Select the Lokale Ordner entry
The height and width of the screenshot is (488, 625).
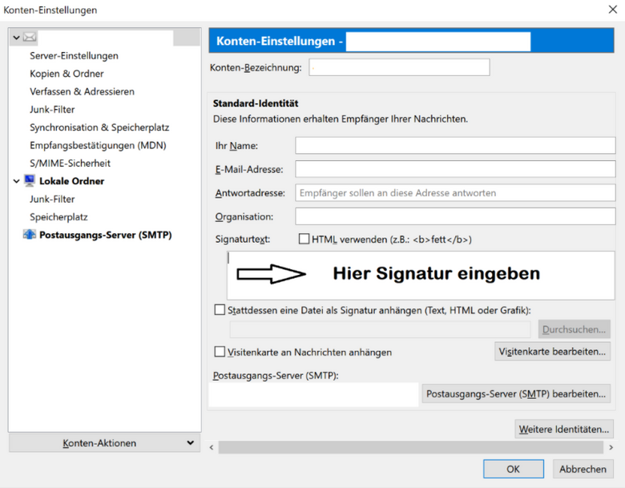tap(72, 181)
